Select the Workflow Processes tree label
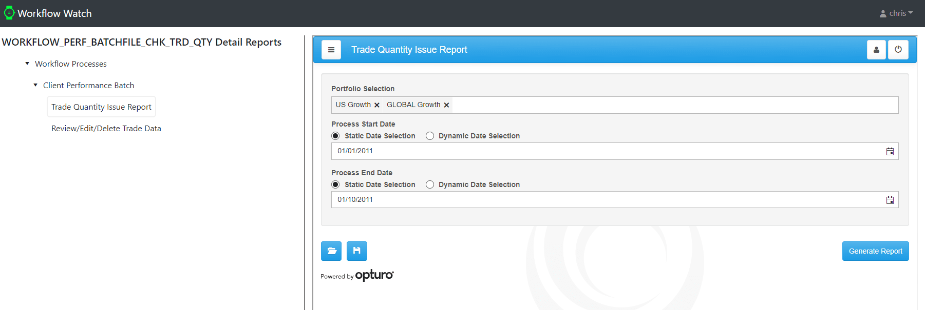 71,64
